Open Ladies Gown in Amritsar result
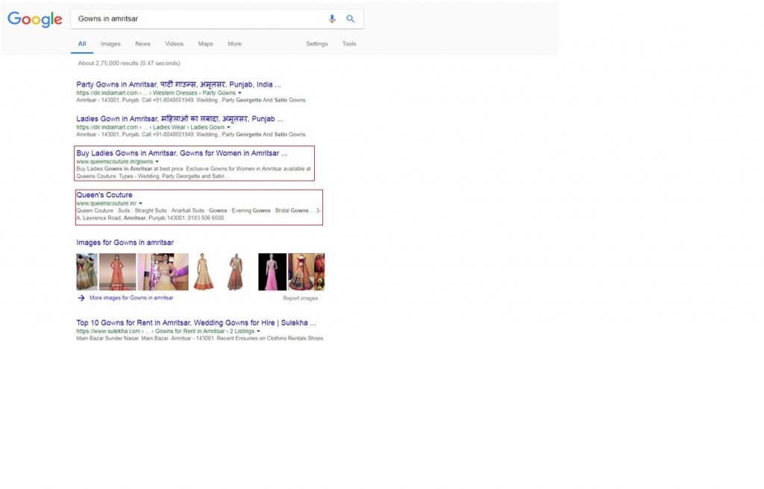The height and width of the screenshot is (489, 764). tap(179, 119)
